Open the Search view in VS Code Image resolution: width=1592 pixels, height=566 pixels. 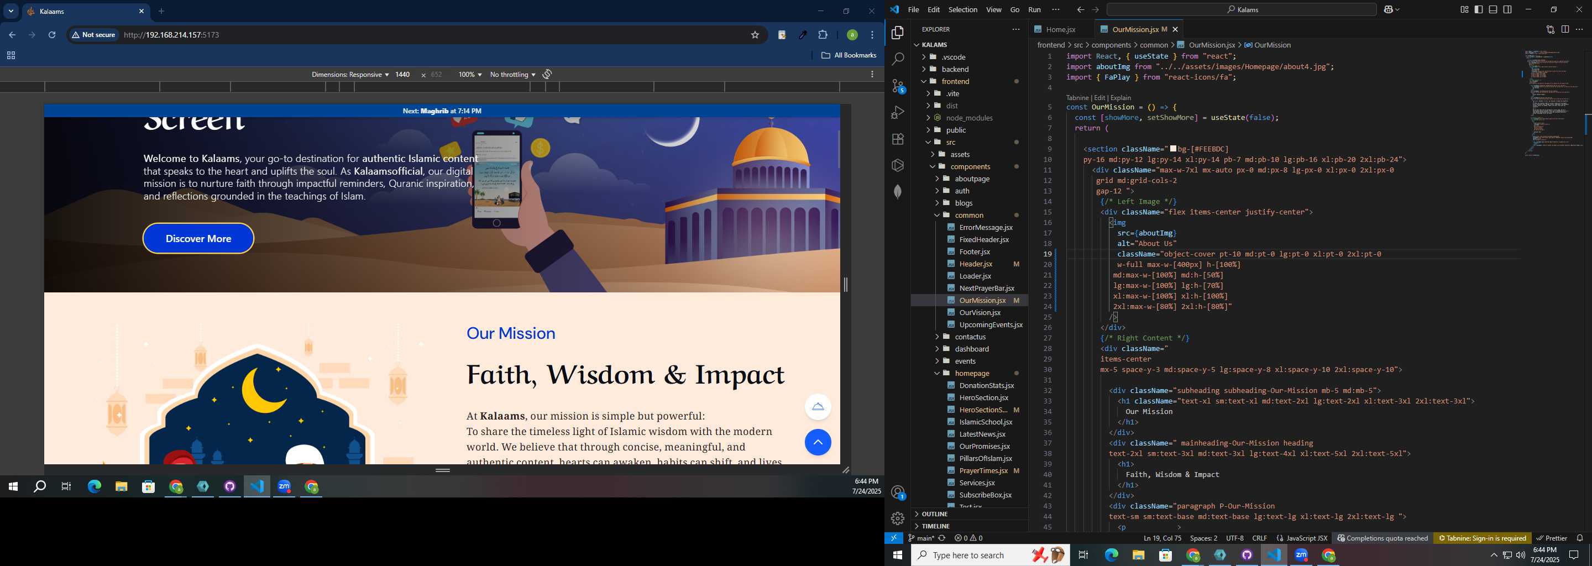(897, 59)
